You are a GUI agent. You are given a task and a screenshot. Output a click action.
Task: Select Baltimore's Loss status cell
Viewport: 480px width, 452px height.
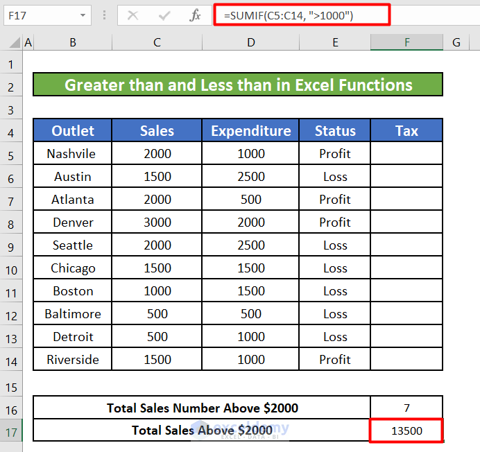point(335,313)
